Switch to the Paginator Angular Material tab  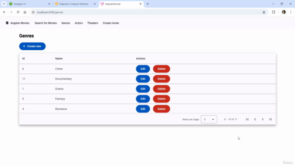point(75,4)
